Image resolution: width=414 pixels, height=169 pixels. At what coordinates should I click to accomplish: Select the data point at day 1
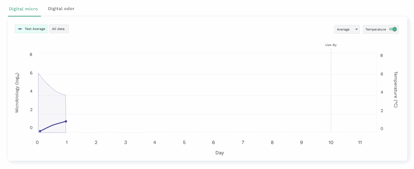point(66,121)
